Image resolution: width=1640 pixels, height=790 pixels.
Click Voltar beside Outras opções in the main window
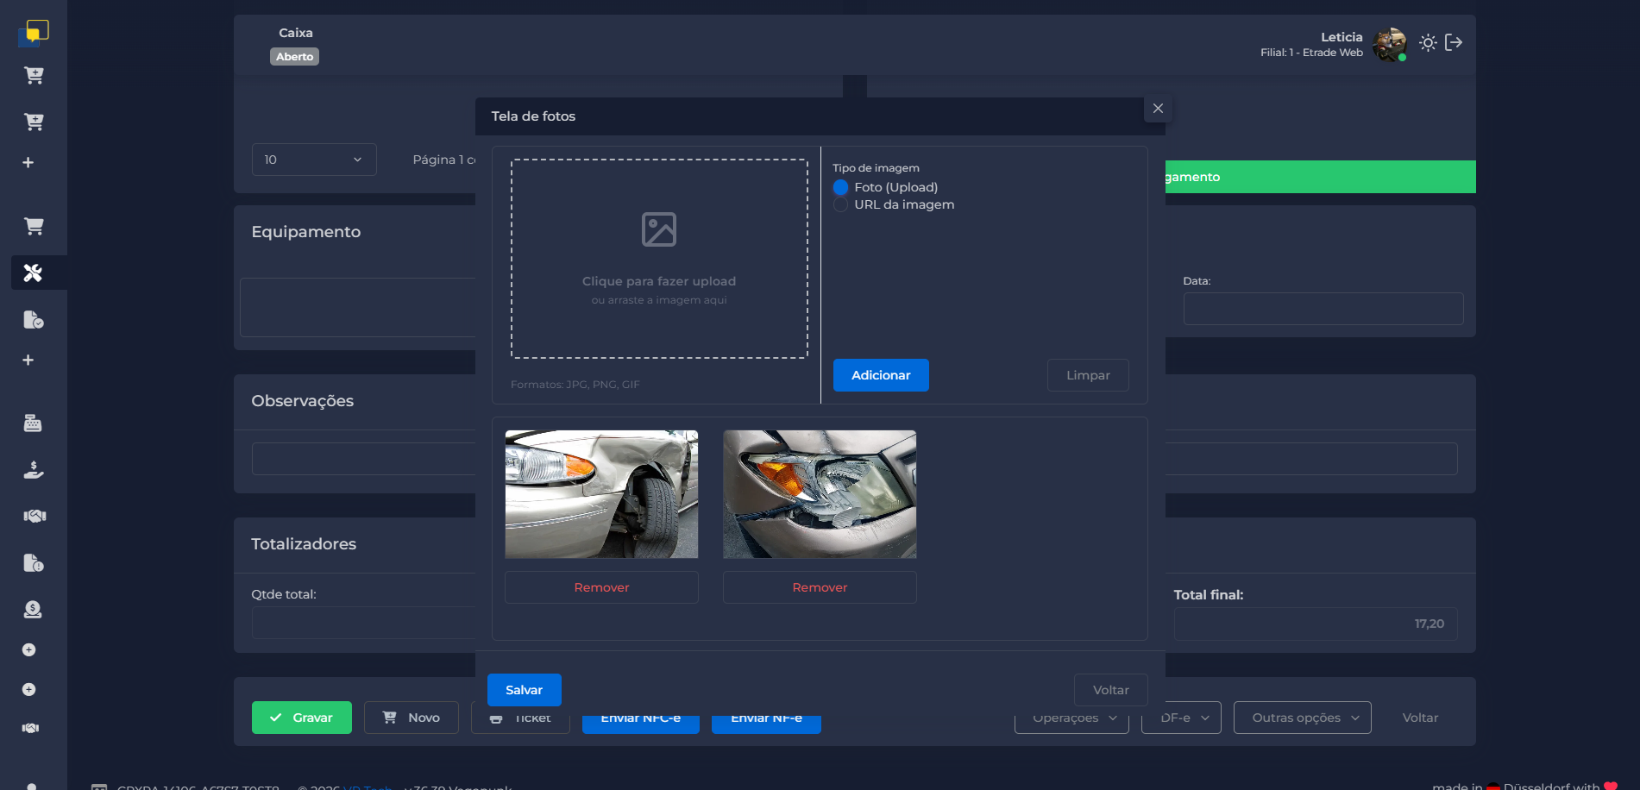coord(1420,718)
